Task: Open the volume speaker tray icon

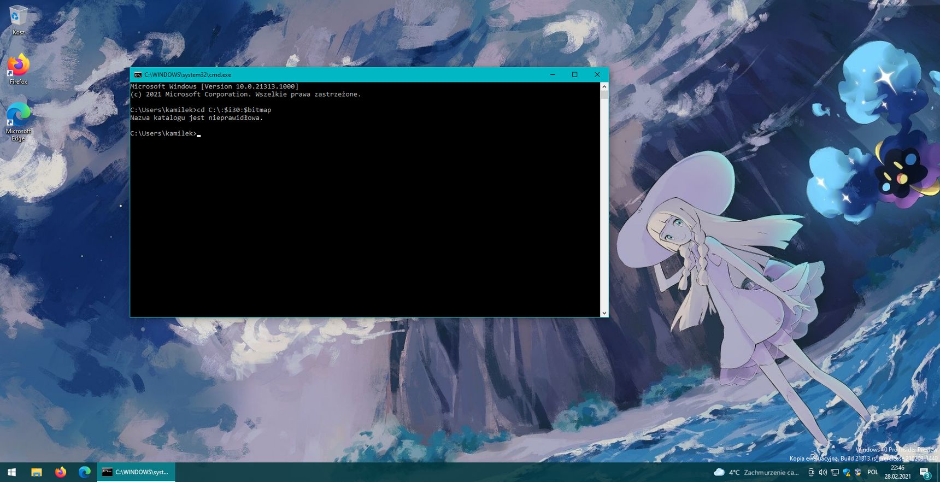Action: pos(822,472)
